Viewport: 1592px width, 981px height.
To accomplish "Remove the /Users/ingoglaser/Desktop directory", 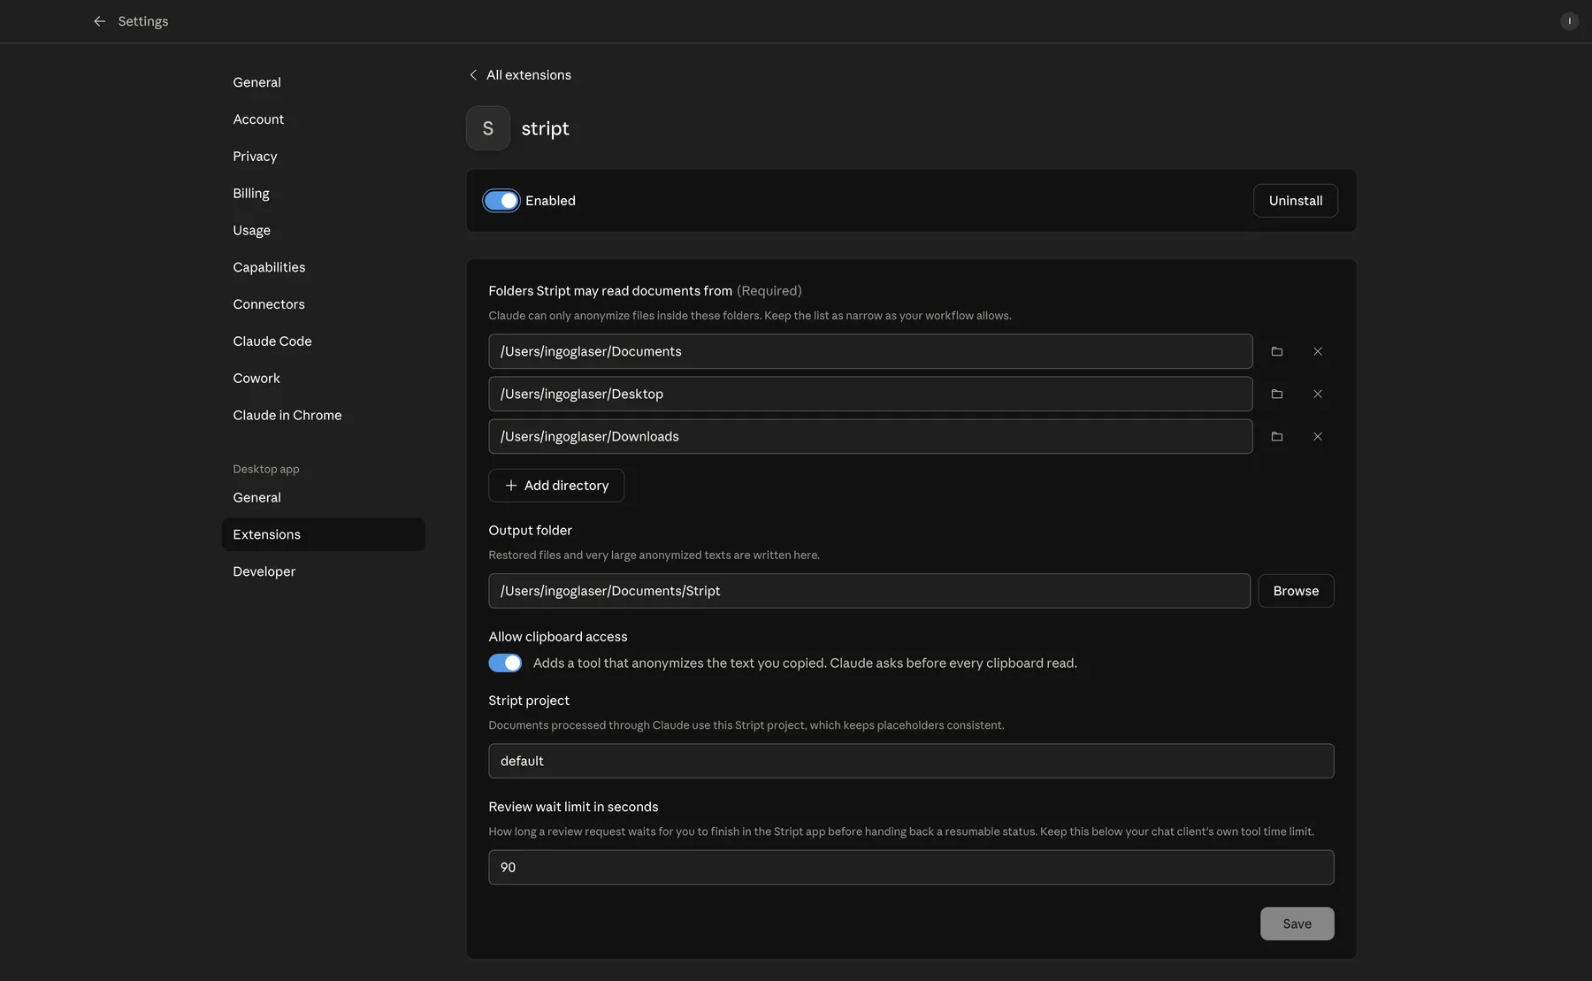I will (1317, 394).
